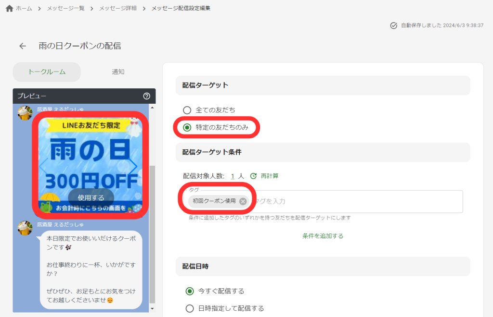The image size is (493, 317).
Task: Click the home icon in breadcrumb
Action: (x=9, y=9)
